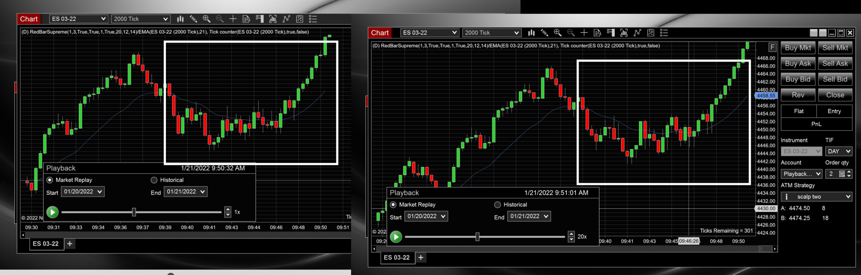The height and width of the screenshot is (275, 861).
Task: Open chart template icon in left chart
Action: (x=300, y=19)
